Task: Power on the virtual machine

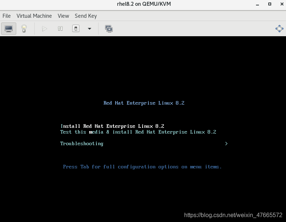Action: [x=44, y=29]
